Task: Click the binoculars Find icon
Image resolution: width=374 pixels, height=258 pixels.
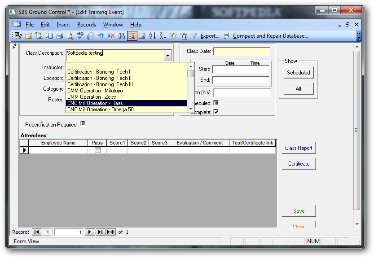Action: click(x=121, y=36)
